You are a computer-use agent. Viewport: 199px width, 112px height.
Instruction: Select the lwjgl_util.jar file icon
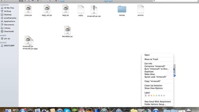(47, 9)
